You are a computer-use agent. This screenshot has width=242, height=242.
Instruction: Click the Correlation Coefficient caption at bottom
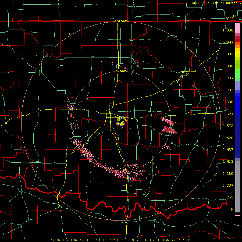pos(121,240)
